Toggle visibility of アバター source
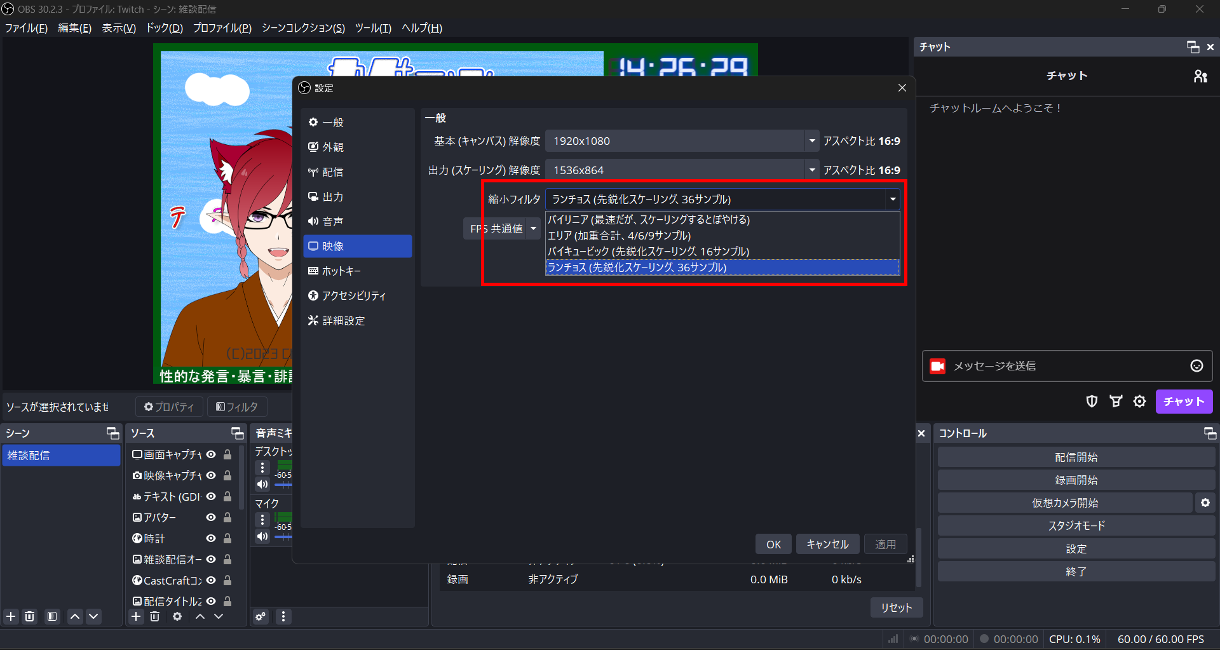The height and width of the screenshot is (650, 1220). 211,517
